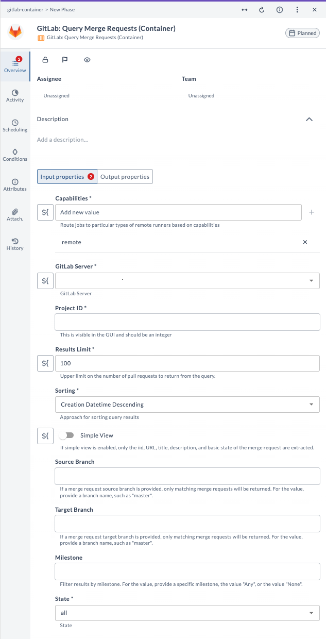
Task: Click Unassigned under Assignee
Action: tap(57, 96)
